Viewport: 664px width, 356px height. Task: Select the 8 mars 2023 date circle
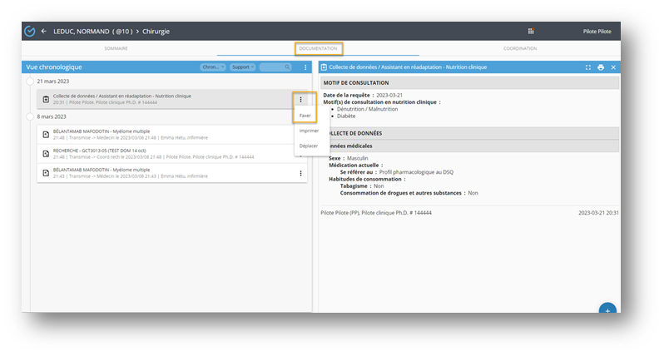click(31, 118)
